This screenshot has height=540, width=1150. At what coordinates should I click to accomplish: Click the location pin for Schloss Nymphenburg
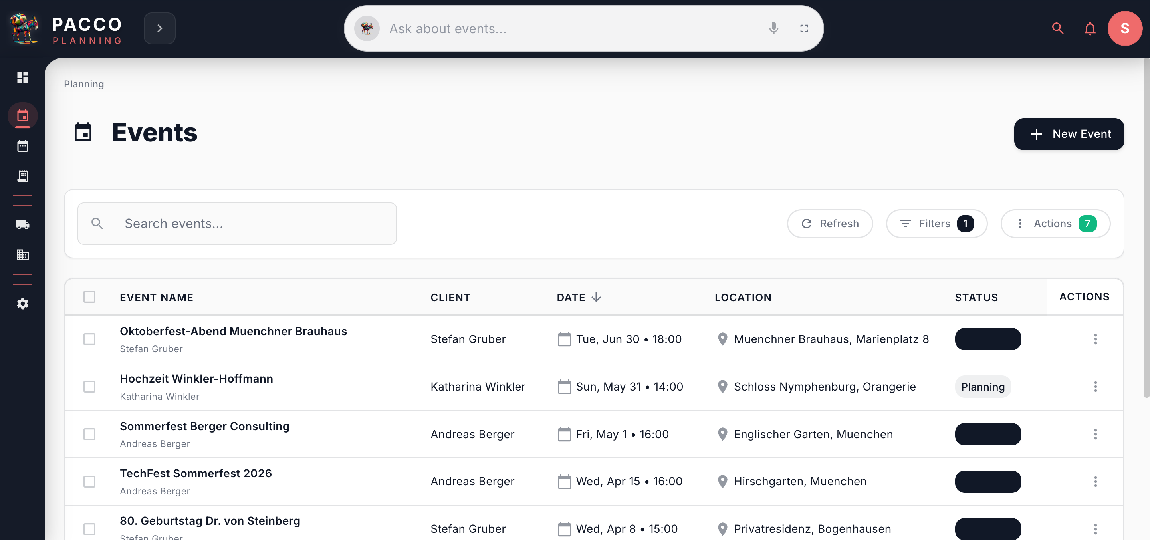coord(722,386)
